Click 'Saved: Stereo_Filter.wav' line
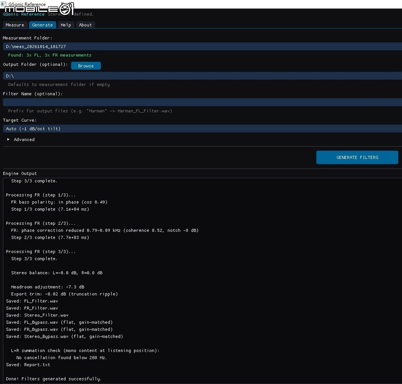The image size is (402, 384). click(x=37, y=315)
